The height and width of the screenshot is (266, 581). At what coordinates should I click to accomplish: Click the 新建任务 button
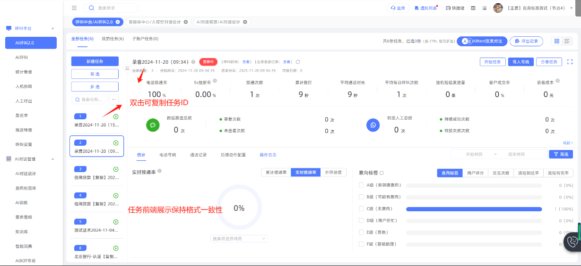pyautogui.click(x=95, y=61)
